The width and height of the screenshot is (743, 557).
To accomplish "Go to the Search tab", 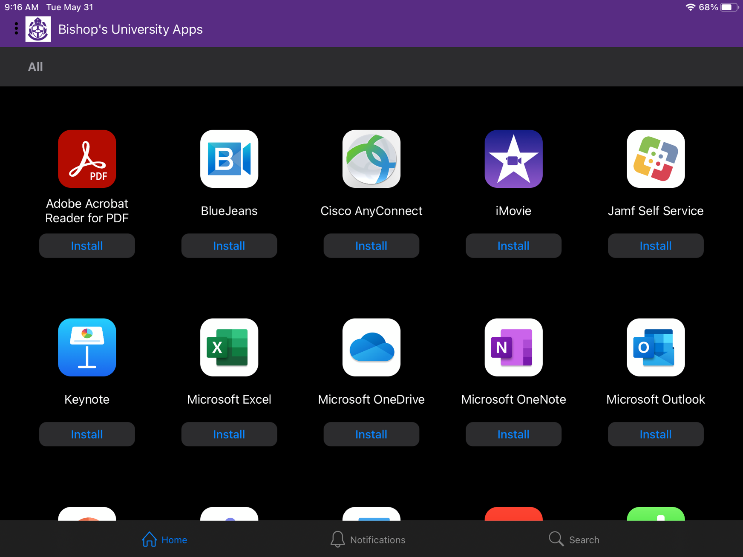I will [574, 540].
